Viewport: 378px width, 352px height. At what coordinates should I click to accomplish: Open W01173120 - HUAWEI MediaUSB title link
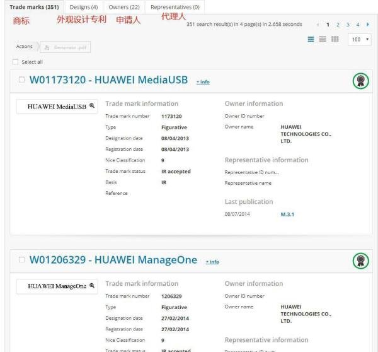(108, 79)
